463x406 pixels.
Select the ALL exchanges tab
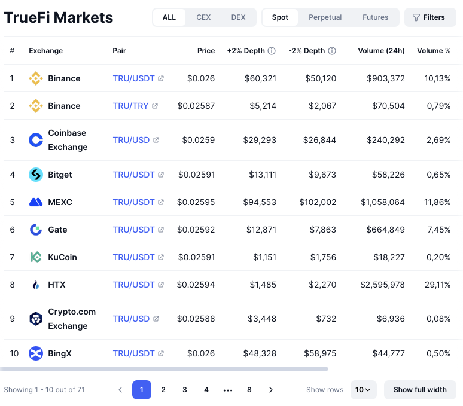(x=169, y=17)
